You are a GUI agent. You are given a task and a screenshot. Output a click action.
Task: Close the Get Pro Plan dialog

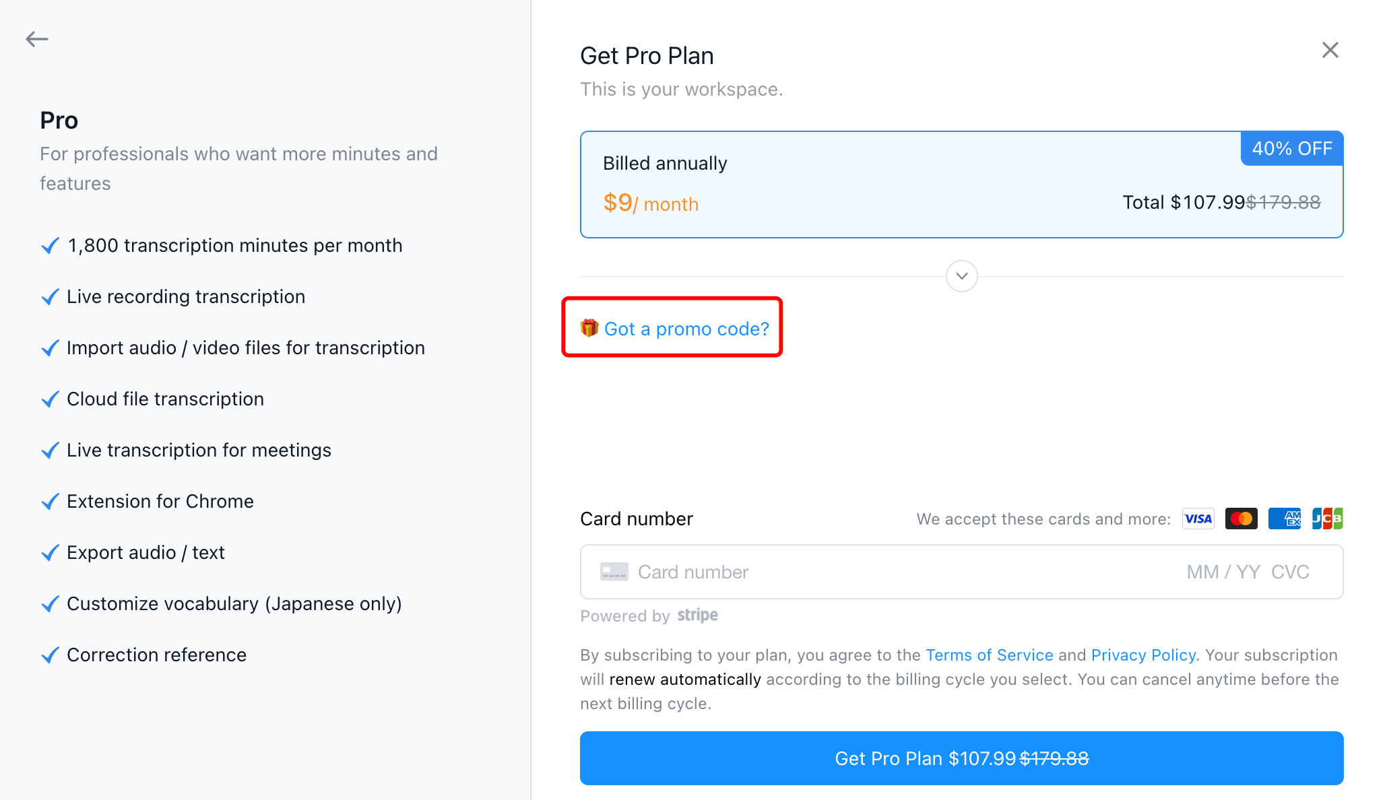pyautogui.click(x=1330, y=50)
